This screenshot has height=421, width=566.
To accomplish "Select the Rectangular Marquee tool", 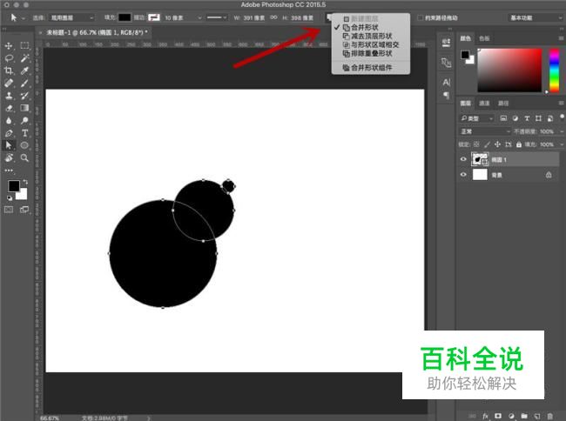I will [x=24, y=45].
